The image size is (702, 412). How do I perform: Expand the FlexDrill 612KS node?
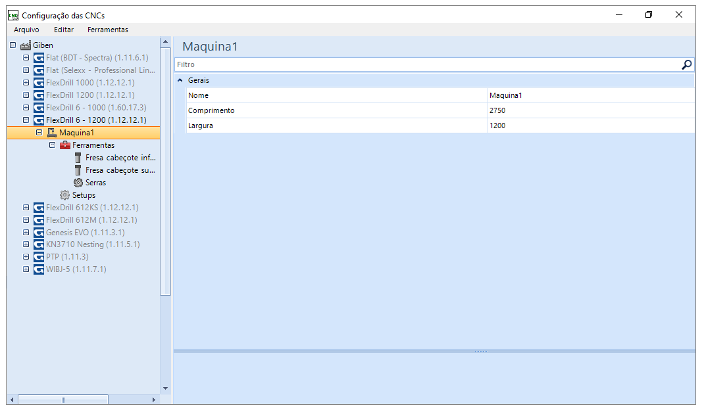pyautogui.click(x=26, y=208)
